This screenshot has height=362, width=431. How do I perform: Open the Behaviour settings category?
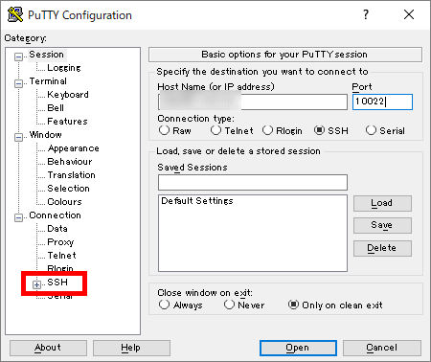click(70, 162)
